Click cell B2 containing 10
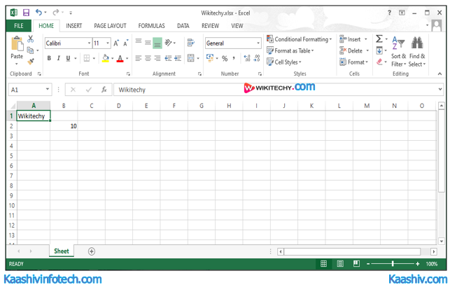450x292 pixels. [64, 126]
